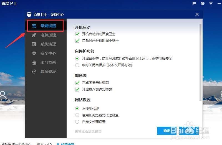Click the trash bin icon for 系统清理

34,44
